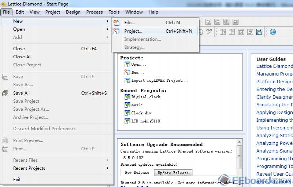The height and width of the screenshot is (187, 293).
Task: Open the Process menu
Action: pos(94,12)
